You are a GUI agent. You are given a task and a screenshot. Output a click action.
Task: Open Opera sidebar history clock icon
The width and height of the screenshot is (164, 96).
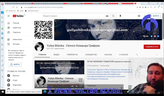2,61
